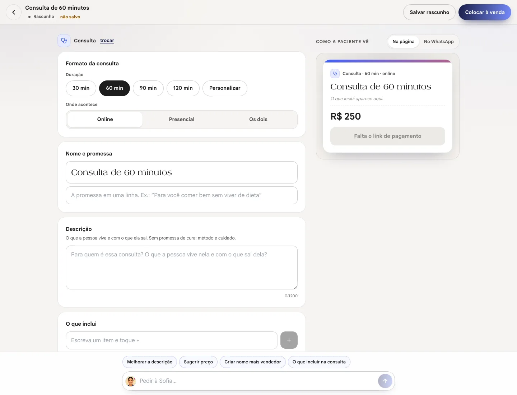This screenshot has width=517, height=395.
Task: Click Salvar rascunho button
Action: pyautogui.click(x=429, y=12)
